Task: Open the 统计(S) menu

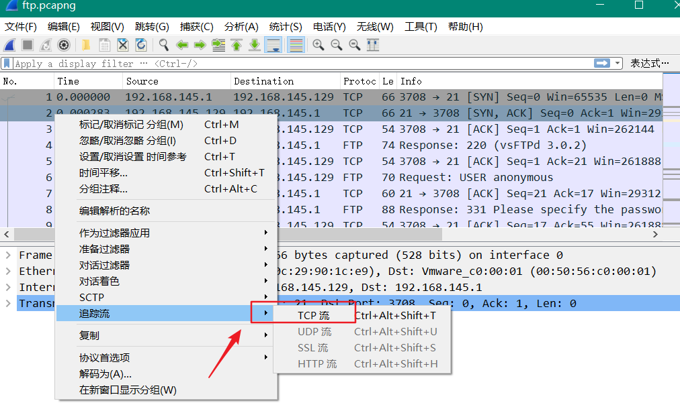Action: 286,27
